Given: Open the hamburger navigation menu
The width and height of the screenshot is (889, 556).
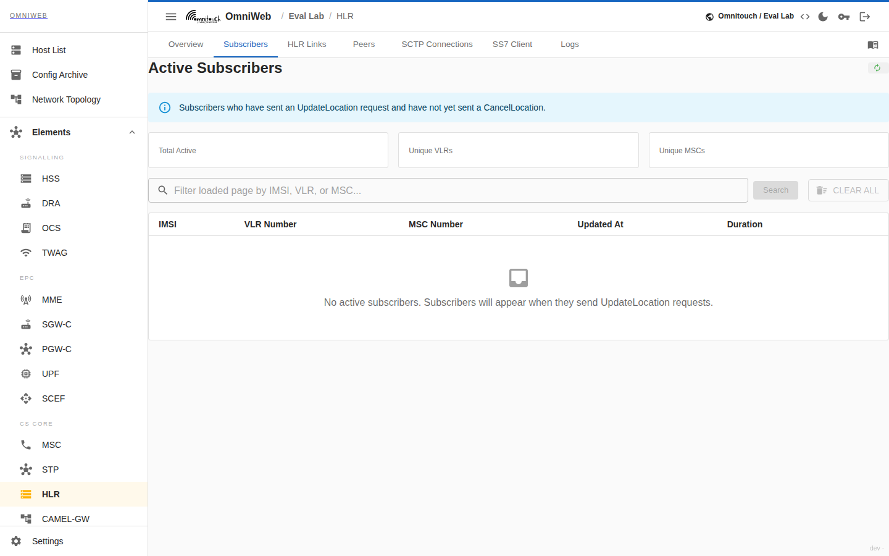Looking at the screenshot, I should tap(171, 17).
